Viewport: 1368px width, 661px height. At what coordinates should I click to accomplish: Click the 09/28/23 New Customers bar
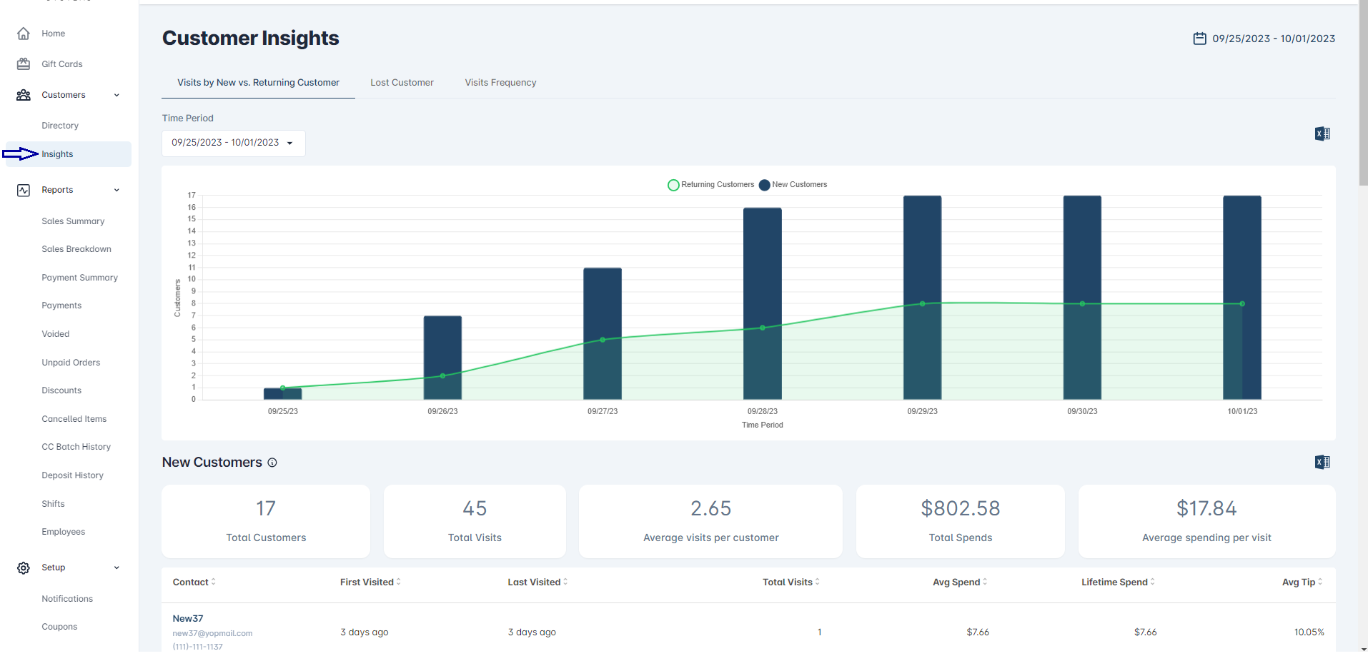[762, 264]
